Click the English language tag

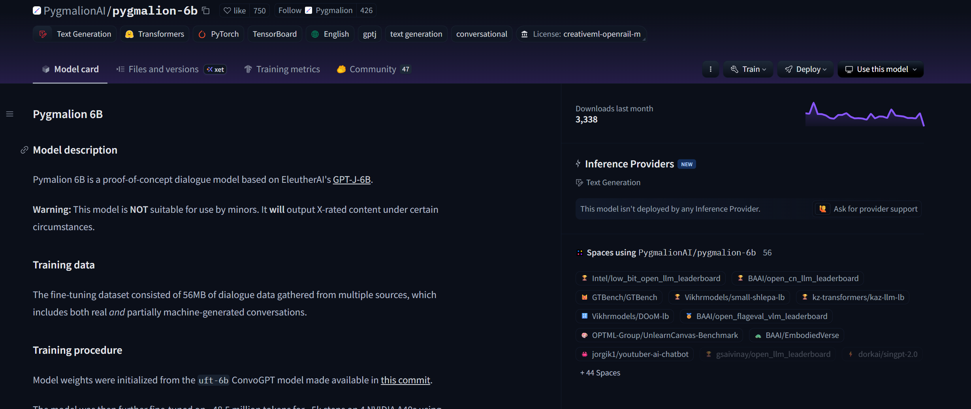pos(330,34)
